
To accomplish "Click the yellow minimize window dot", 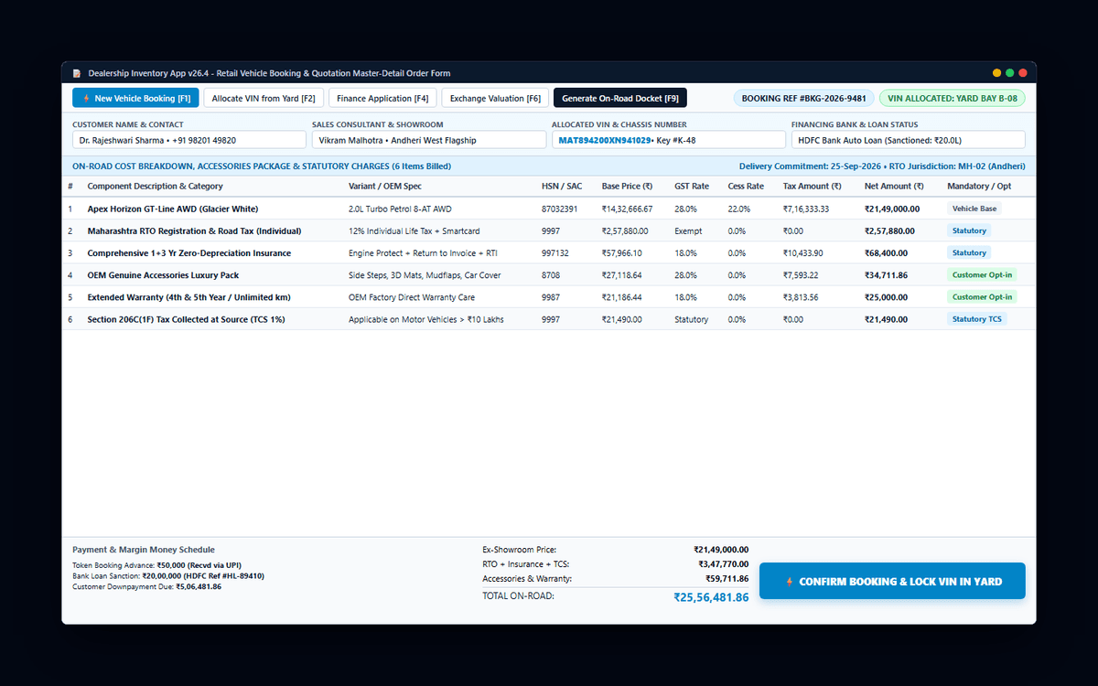I will [x=997, y=73].
